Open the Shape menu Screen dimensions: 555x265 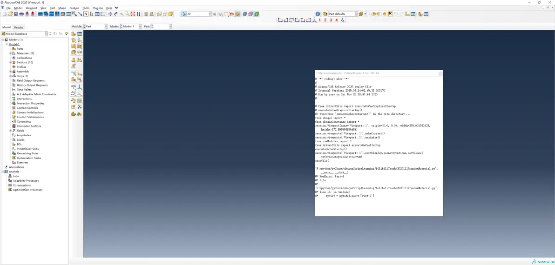coord(62,8)
